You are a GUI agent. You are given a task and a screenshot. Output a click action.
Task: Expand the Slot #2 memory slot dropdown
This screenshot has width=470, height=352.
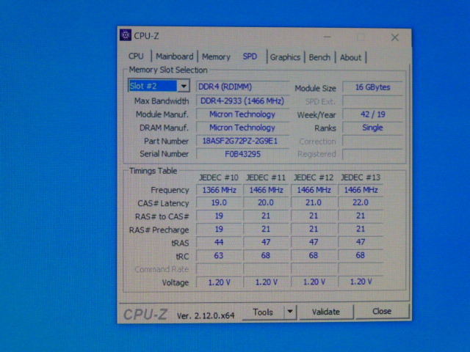(184, 87)
